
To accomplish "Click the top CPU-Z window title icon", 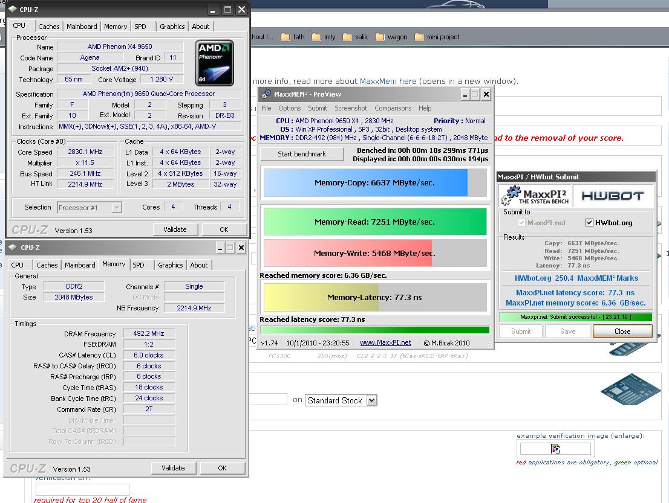I will [x=13, y=9].
